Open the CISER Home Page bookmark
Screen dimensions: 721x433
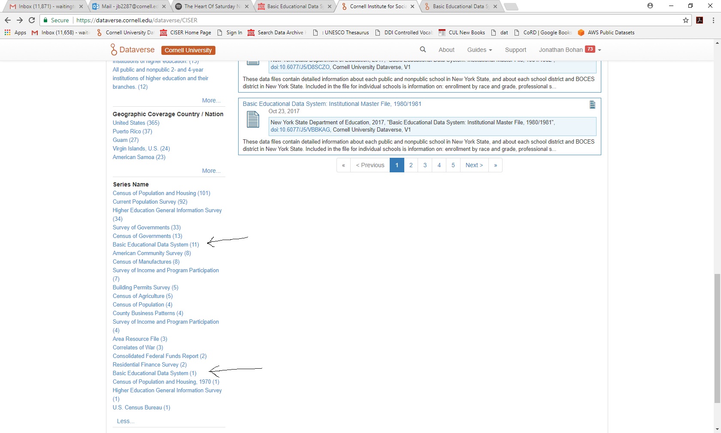tap(185, 33)
